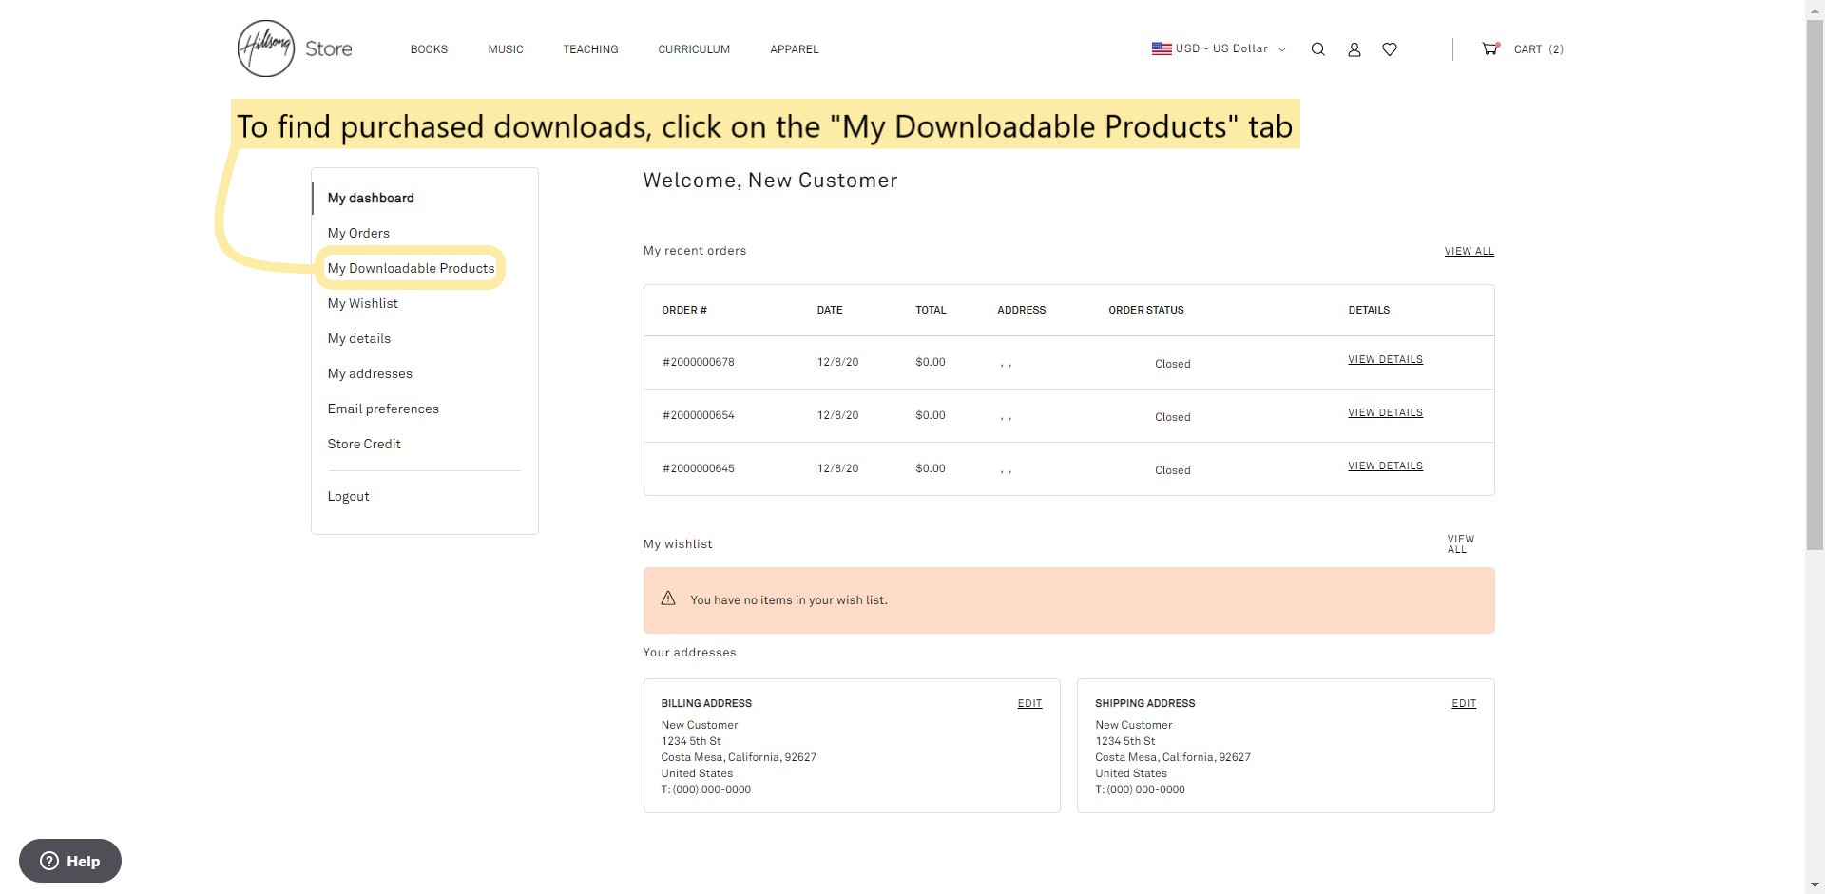Open the Books menu
Viewport: 1825px width, 894px height.
point(429,49)
